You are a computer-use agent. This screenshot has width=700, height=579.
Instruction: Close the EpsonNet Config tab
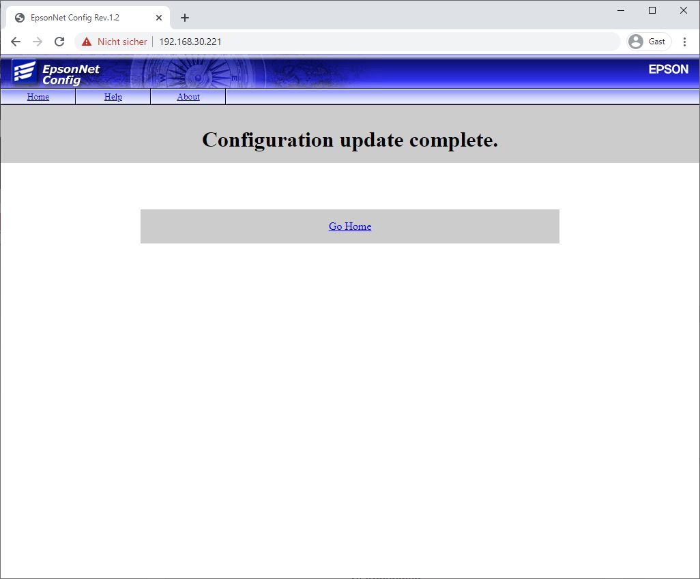click(x=159, y=18)
